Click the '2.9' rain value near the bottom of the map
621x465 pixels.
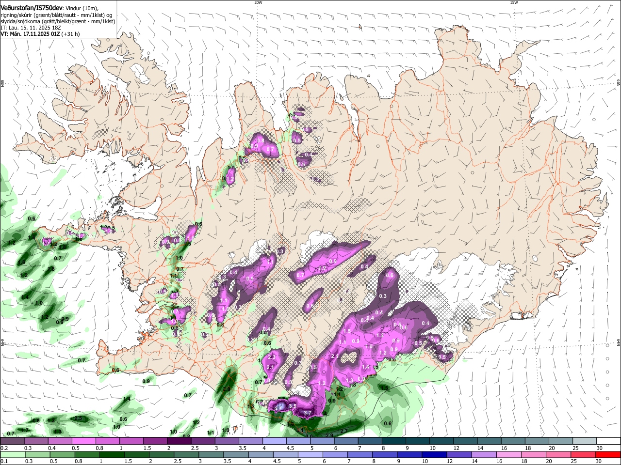(329, 435)
